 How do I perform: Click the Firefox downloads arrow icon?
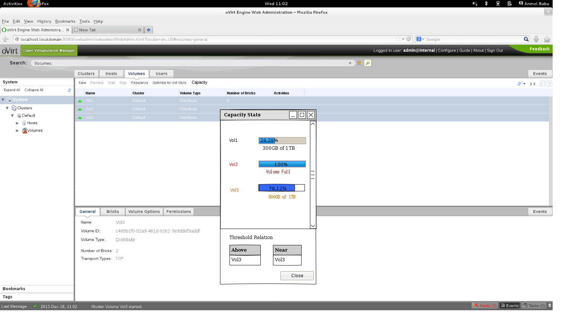pos(536,39)
